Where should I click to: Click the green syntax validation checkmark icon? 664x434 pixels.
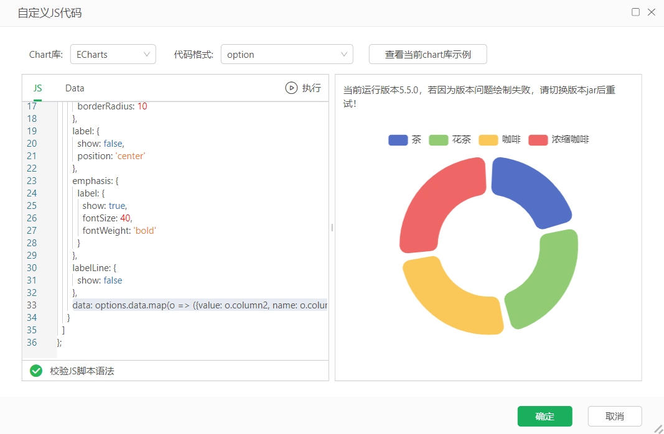(36, 371)
